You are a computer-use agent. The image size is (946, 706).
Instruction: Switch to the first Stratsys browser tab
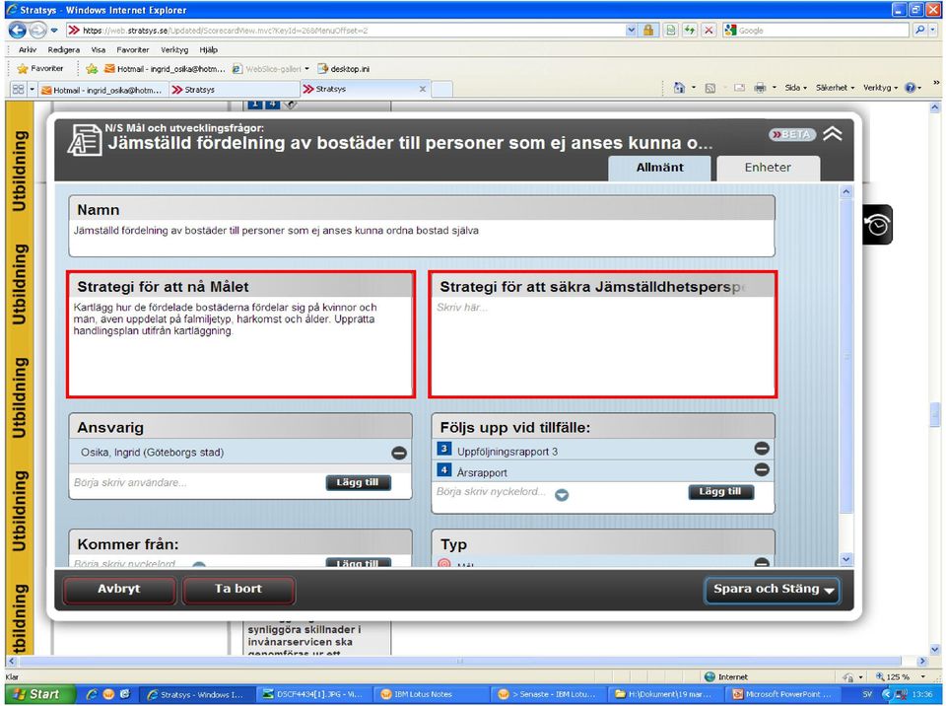235,90
